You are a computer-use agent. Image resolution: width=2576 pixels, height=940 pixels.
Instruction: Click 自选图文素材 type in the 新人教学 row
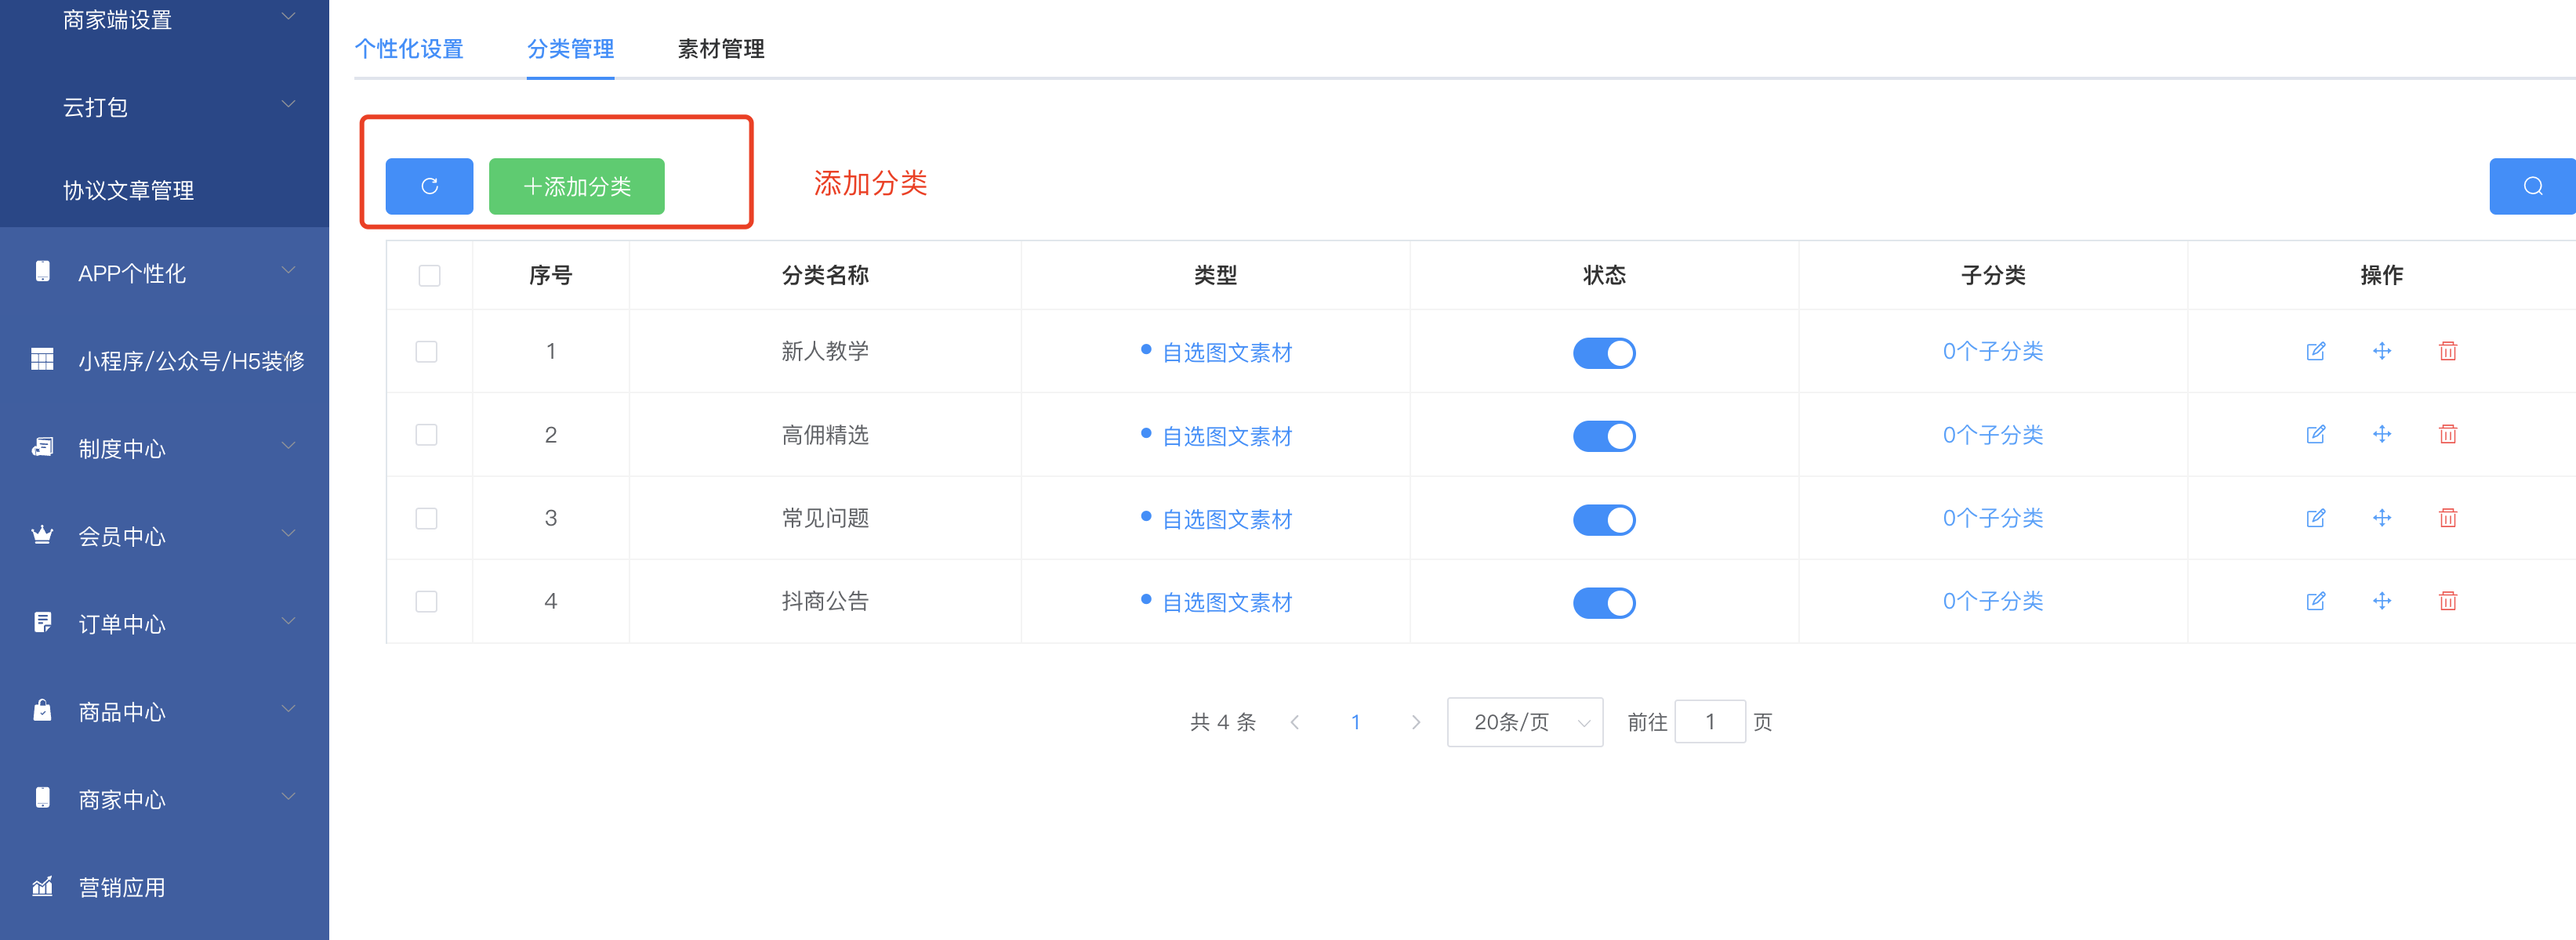coord(1226,352)
